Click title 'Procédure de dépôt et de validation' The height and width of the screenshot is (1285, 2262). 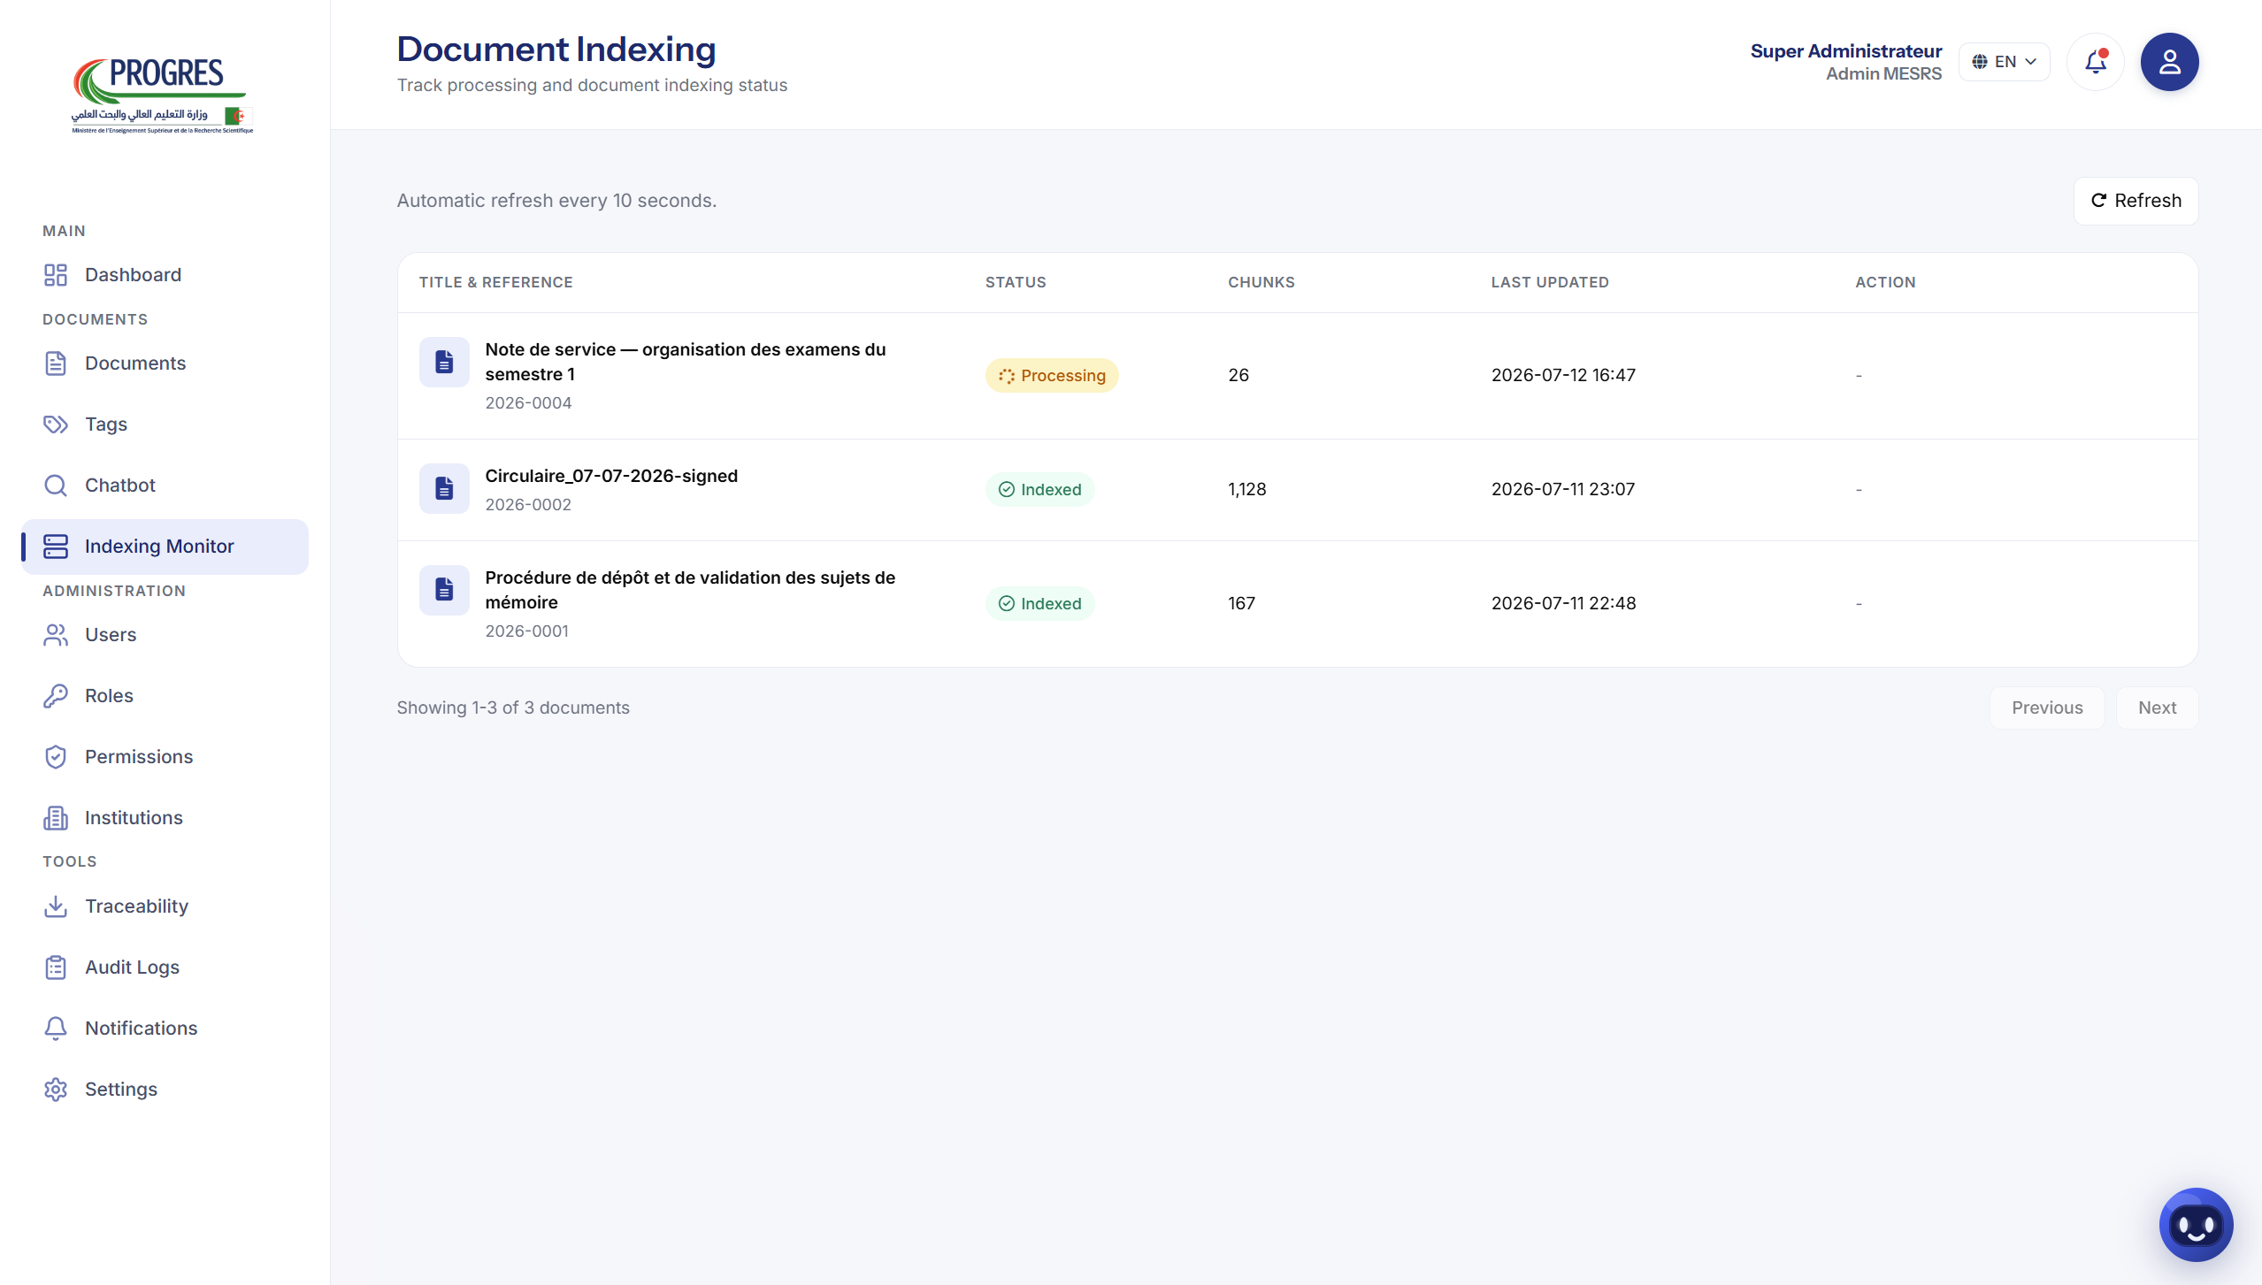pos(690,590)
